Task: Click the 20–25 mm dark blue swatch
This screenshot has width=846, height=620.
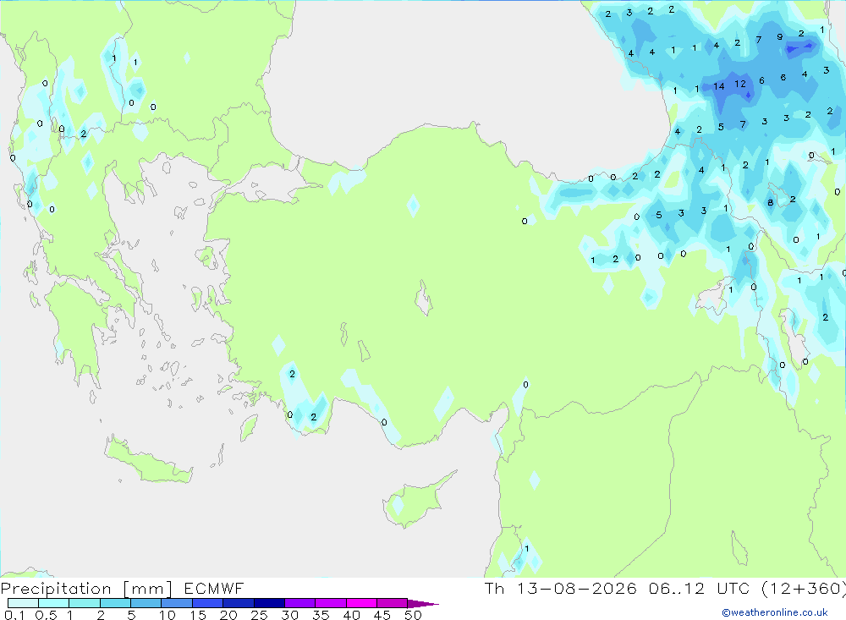Action: click(238, 603)
